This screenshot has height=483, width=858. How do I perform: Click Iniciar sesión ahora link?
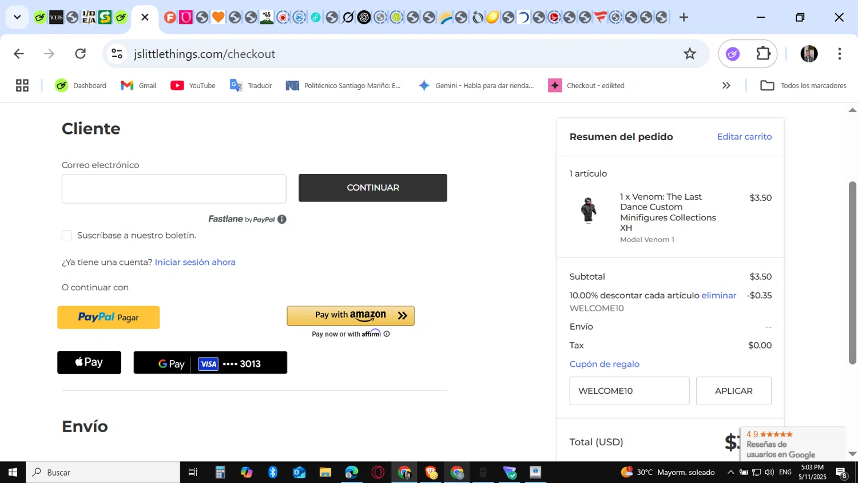click(195, 262)
